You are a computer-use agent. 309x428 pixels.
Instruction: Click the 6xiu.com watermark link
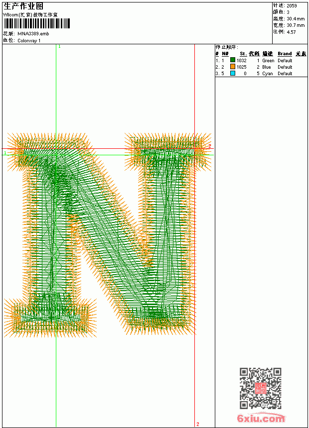click(261, 418)
